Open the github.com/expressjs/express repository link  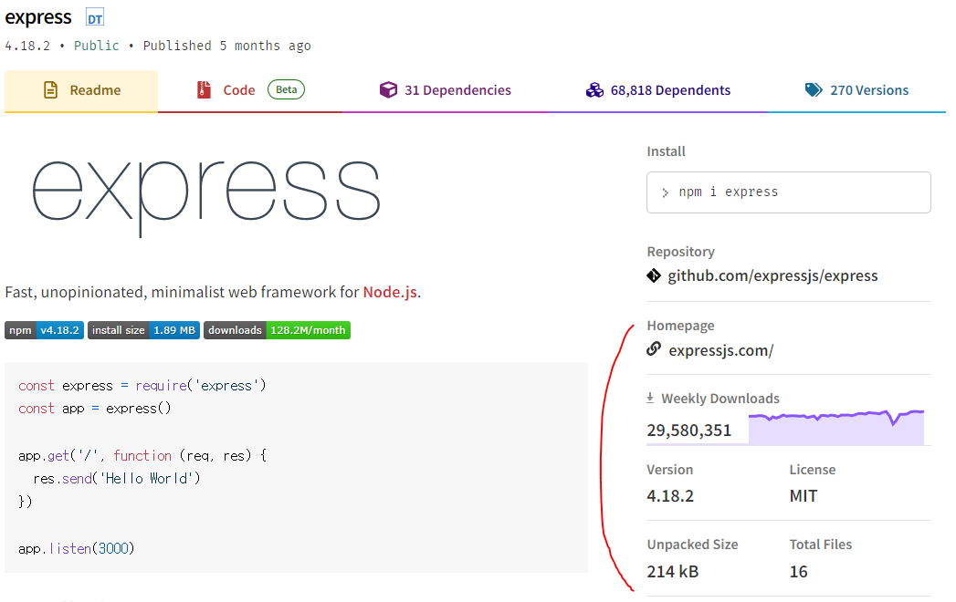[x=772, y=276]
